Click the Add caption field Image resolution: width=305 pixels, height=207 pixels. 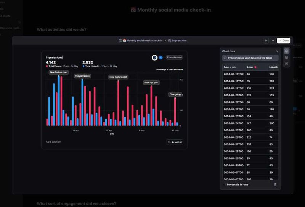(53, 142)
